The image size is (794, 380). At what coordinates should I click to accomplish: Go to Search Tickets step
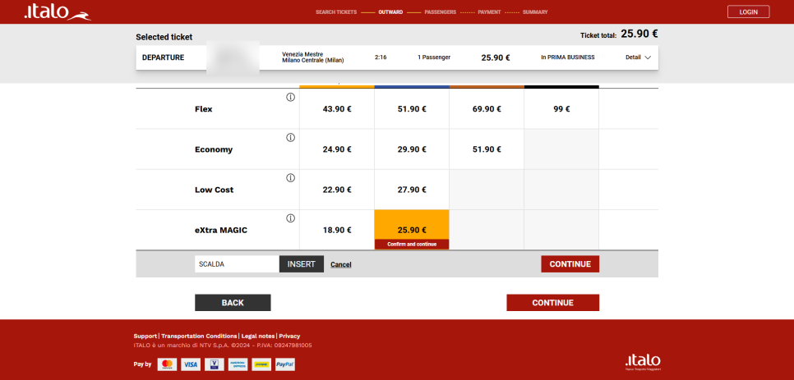click(x=336, y=12)
